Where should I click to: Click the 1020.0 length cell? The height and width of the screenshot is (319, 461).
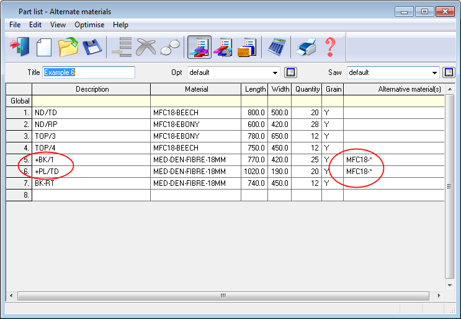tap(254, 172)
